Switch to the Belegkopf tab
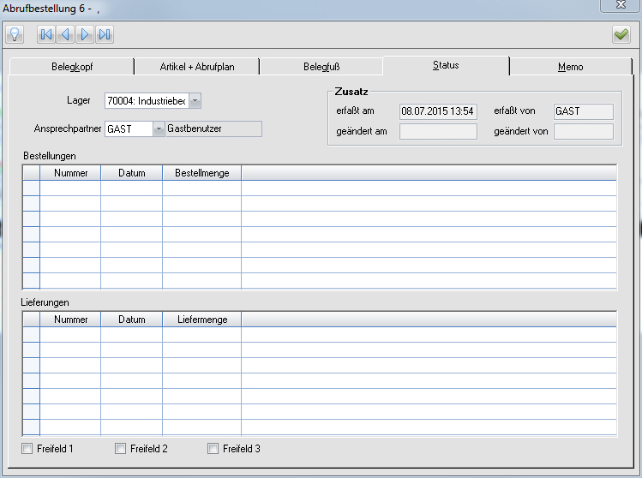 pos(72,67)
